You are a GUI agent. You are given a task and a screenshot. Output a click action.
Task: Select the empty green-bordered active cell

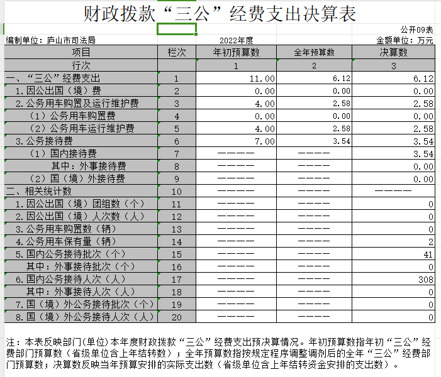click(x=176, y=30)
